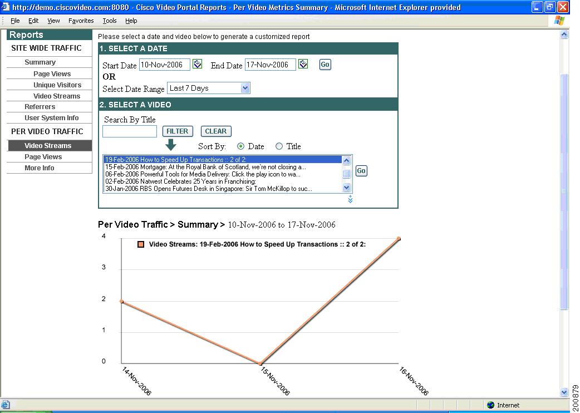Click the orange Video Streams legend swatch
The height and width of the screenshot is (413, 580).
point(141,244)
